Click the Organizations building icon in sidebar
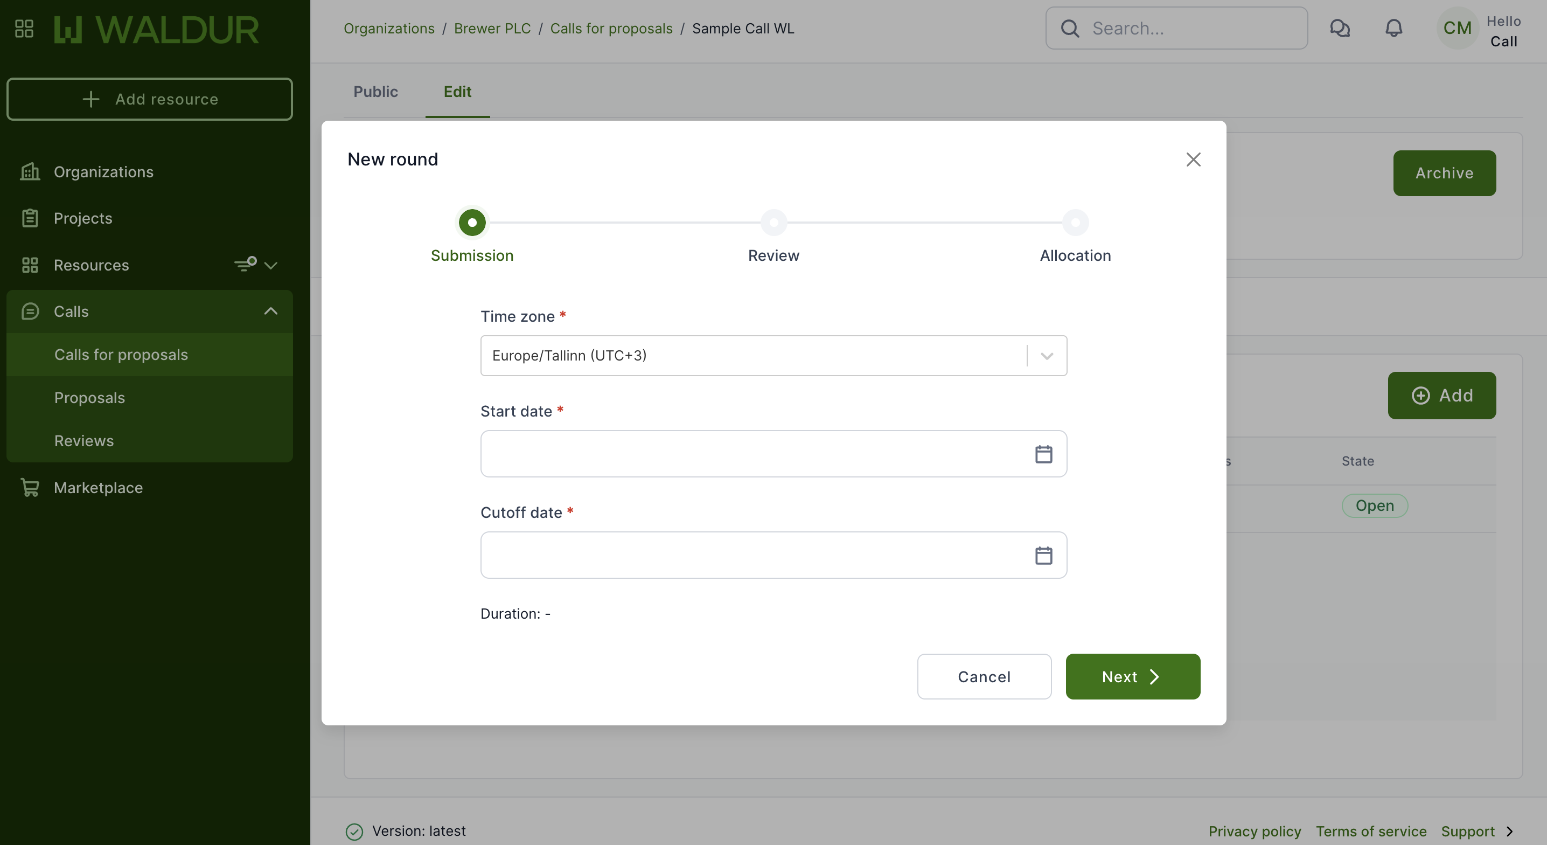Viewport: 1547px width, 845px height. 30,172
